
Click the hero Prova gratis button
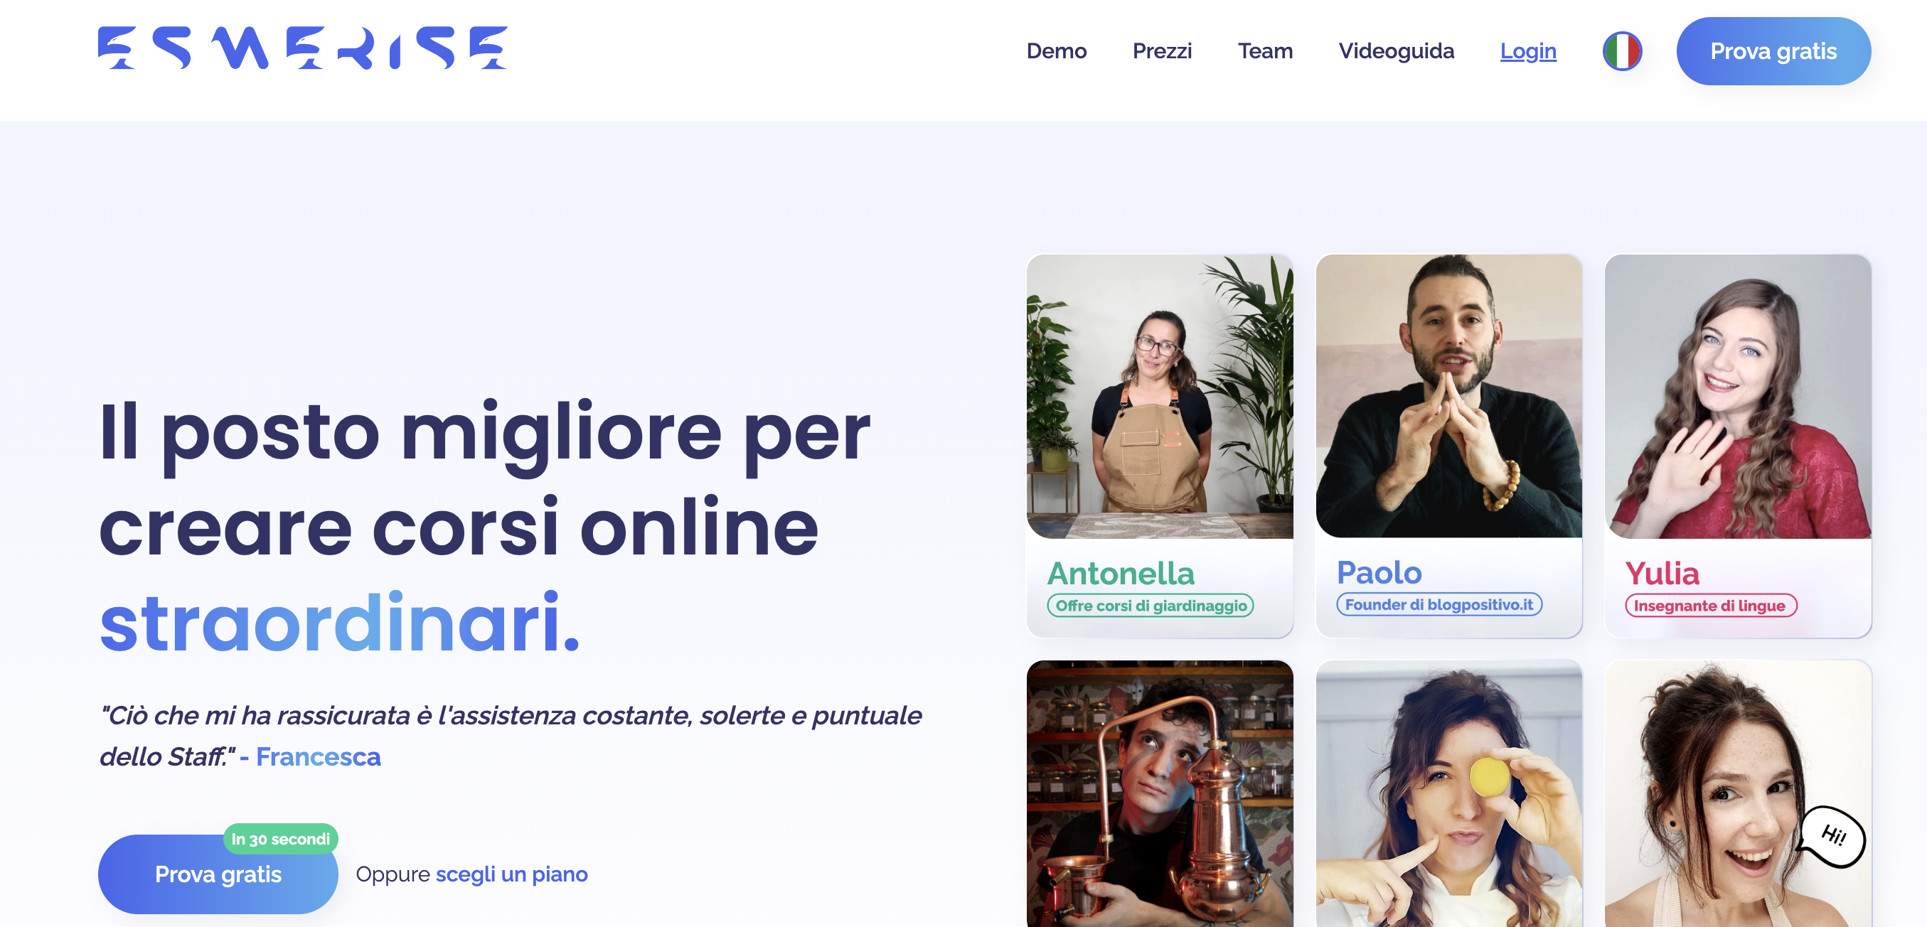pos(218,873)
